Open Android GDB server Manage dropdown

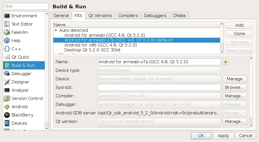coord(235,113)
